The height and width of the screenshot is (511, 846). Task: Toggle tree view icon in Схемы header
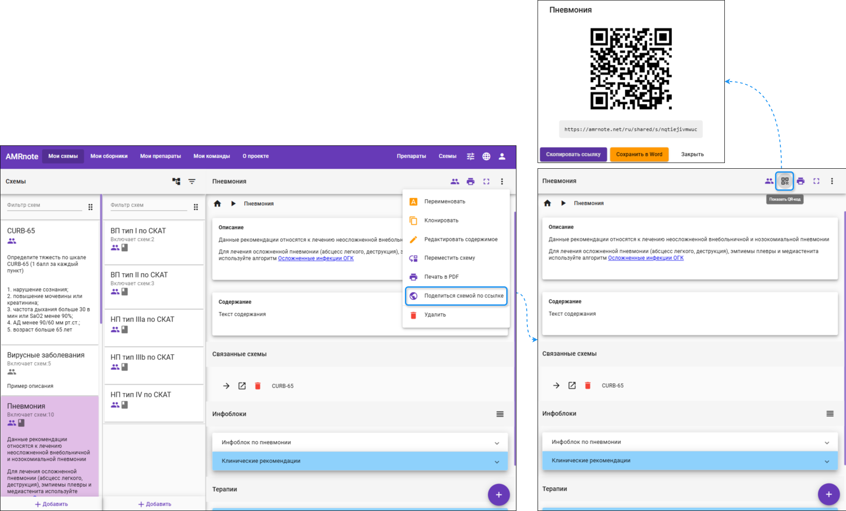pos(176,181)
